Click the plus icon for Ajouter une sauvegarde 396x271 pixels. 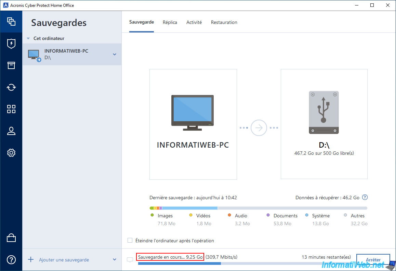pos(31,259)
